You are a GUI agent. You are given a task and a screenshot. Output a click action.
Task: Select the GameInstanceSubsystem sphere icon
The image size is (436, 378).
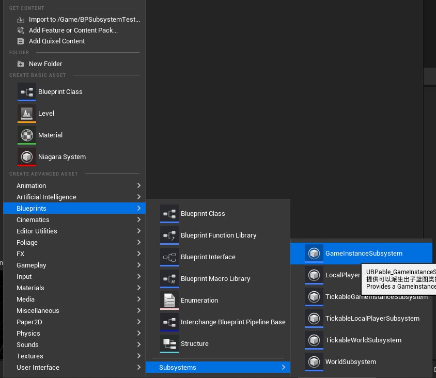tap(314, 253)
